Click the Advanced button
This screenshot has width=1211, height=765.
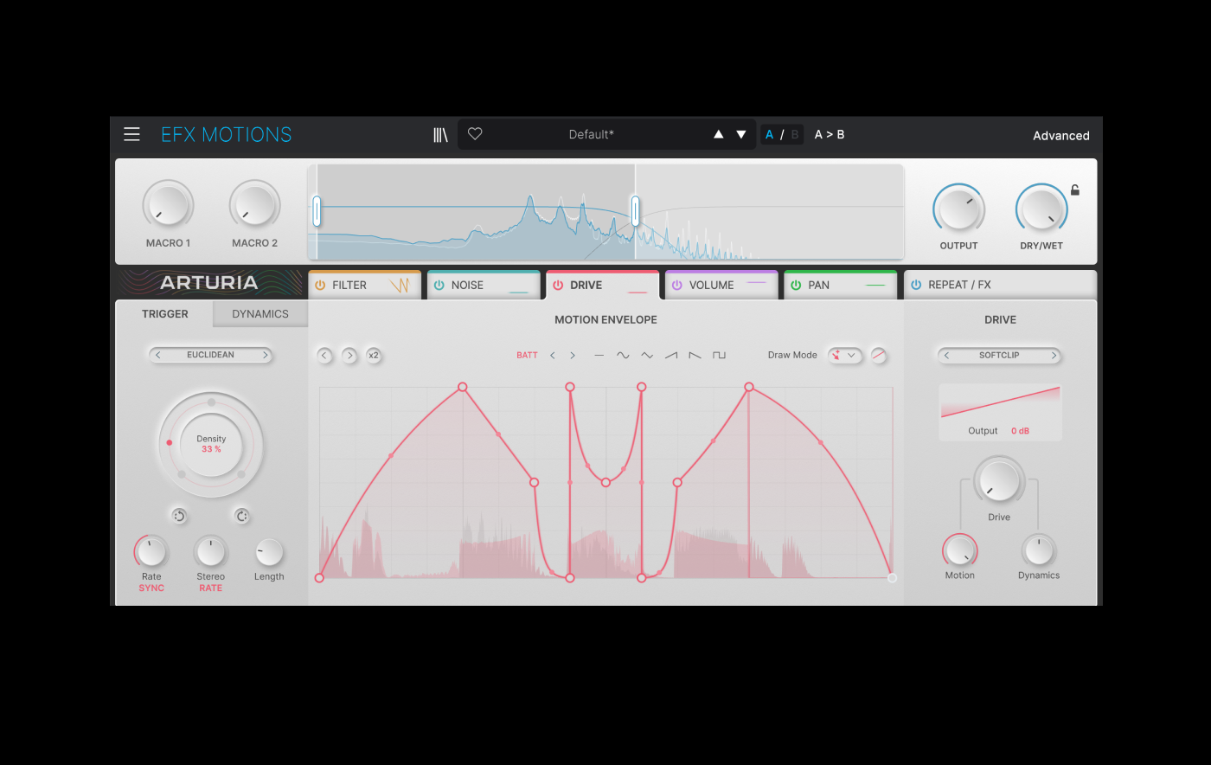1060,135
